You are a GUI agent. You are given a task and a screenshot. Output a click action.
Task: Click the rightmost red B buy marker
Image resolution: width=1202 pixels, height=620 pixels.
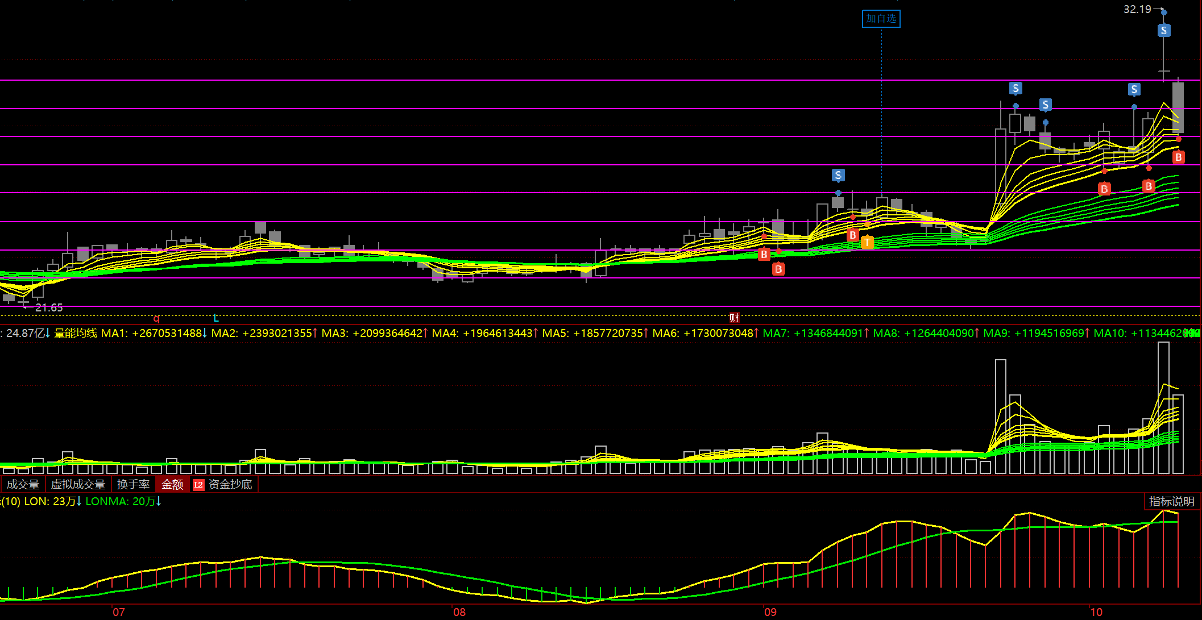pos(1178,157)
